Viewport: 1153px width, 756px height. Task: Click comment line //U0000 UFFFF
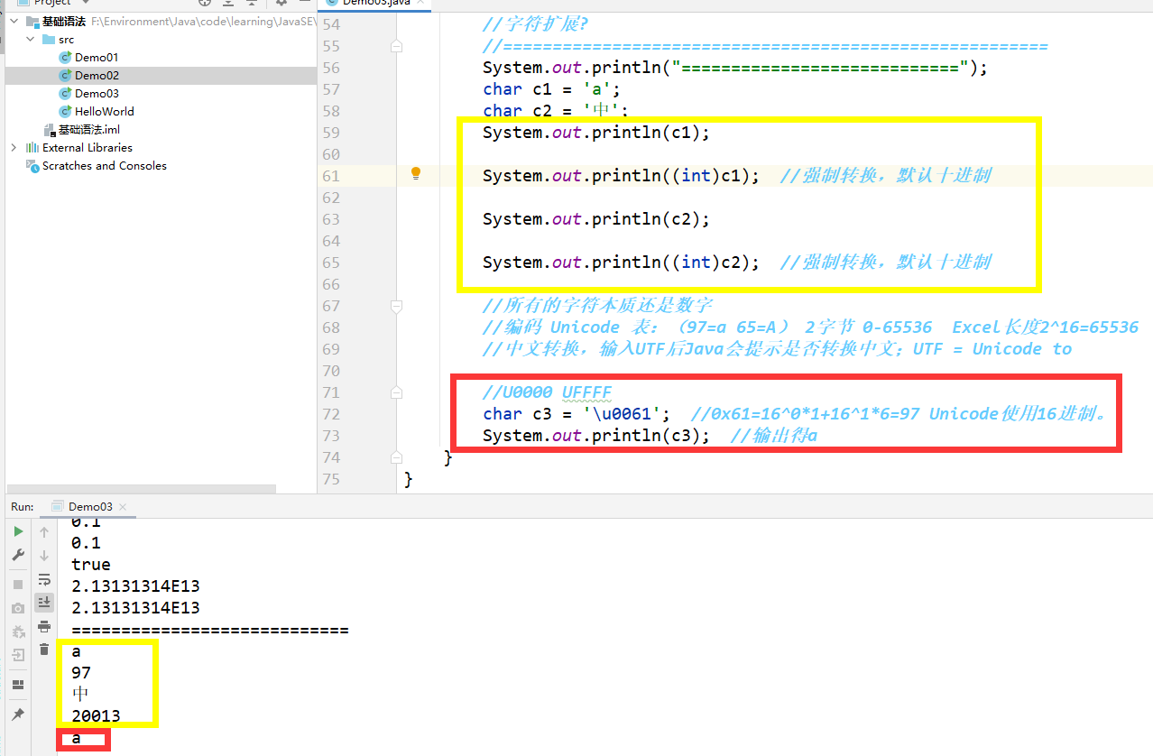click(x=548, y=392)
